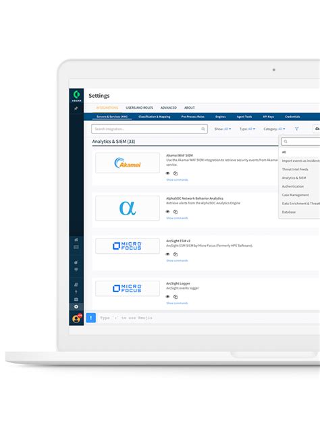Open the Agent Tools sub-tab
The height and width of the screenshot is (425, 320).
[x=244, y=117]
